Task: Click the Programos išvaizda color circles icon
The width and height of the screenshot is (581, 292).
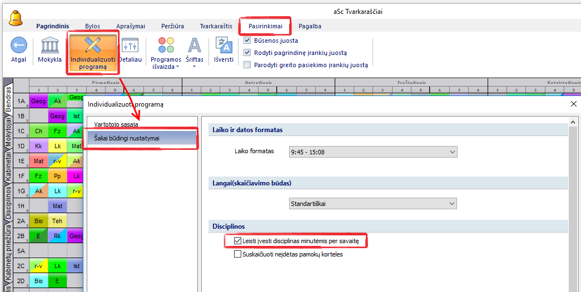Action: pyautogui.click(x=166, y=46)
